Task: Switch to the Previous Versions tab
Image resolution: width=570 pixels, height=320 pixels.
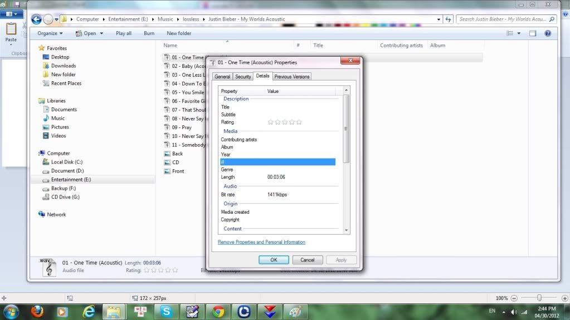Action: pos(291,77)
